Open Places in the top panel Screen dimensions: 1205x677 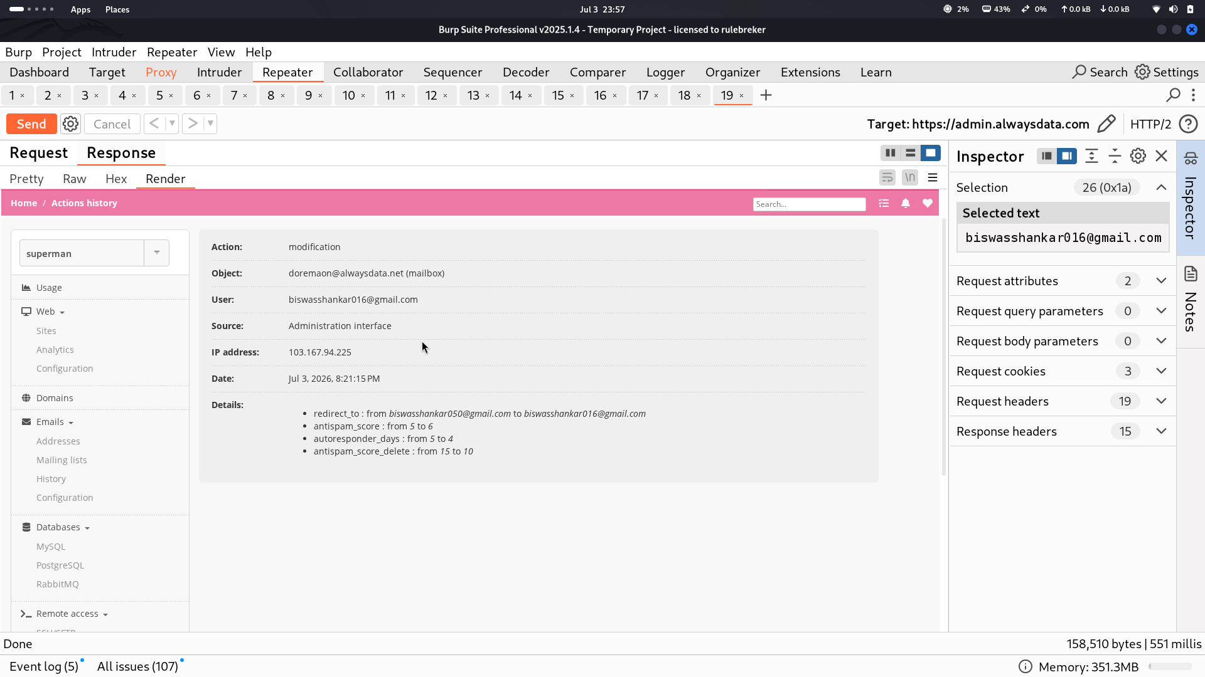(117, 9)
